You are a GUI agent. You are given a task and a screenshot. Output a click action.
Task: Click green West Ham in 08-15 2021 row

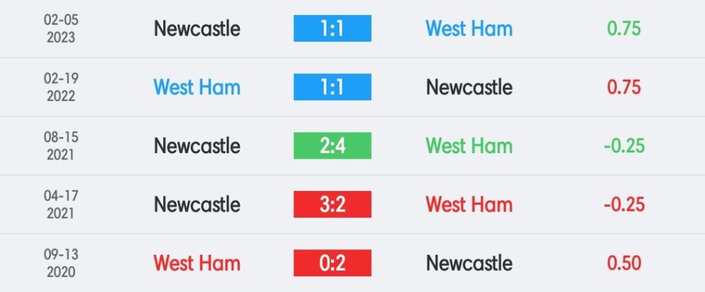coord(469,146)
